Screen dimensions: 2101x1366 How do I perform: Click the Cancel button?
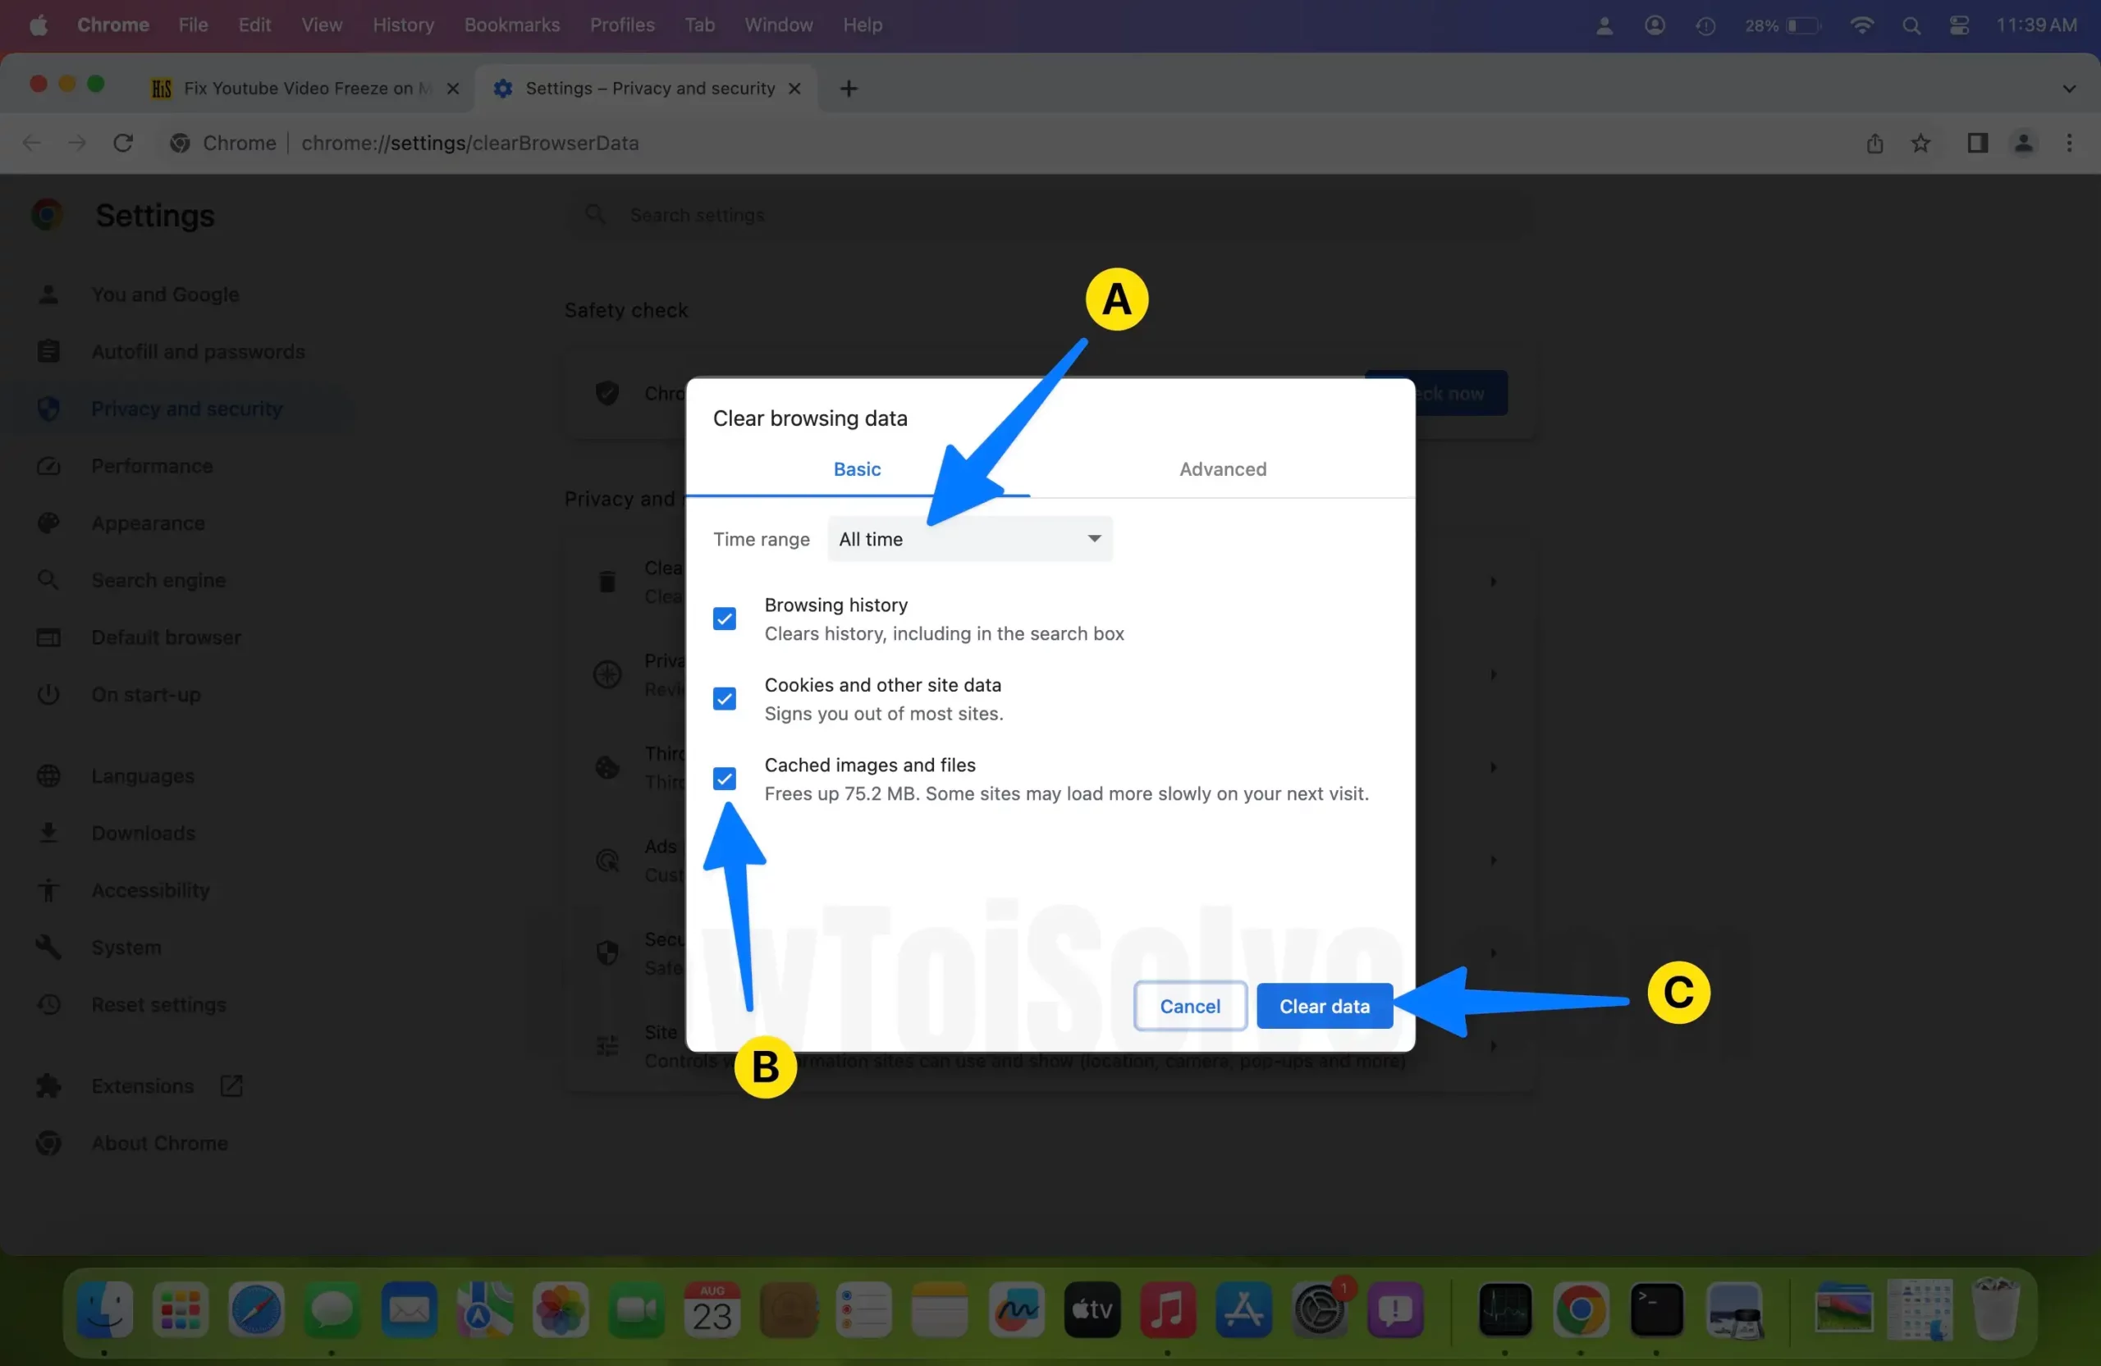tap(1189, 1006)
